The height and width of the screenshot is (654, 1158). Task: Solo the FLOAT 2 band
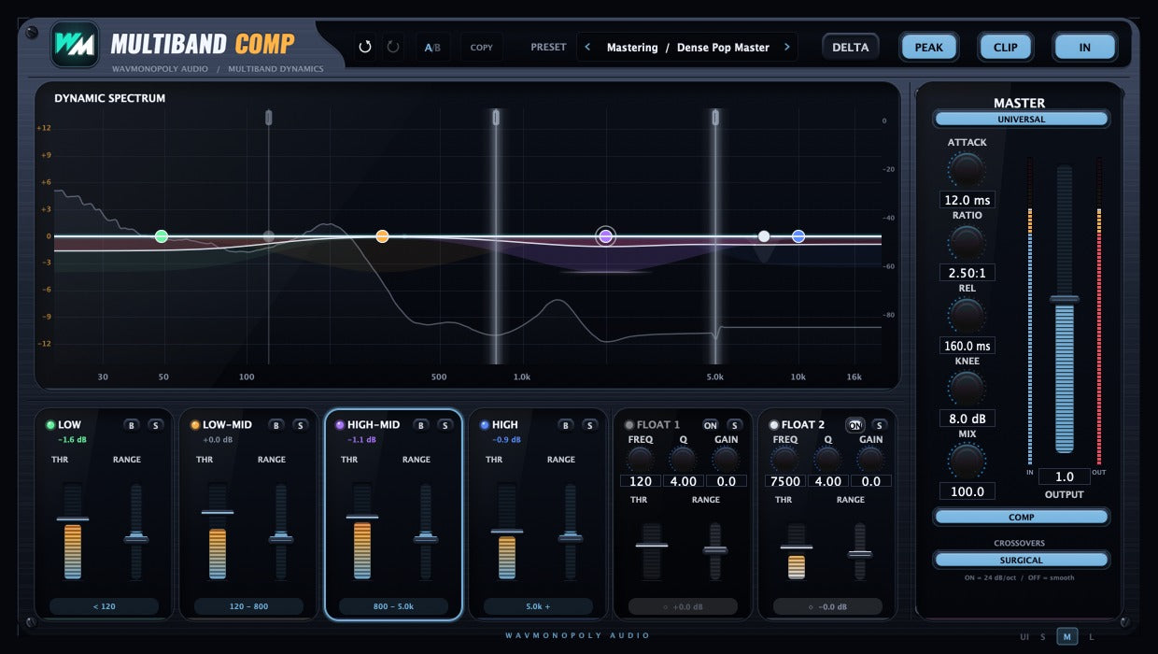click(880, 425)
